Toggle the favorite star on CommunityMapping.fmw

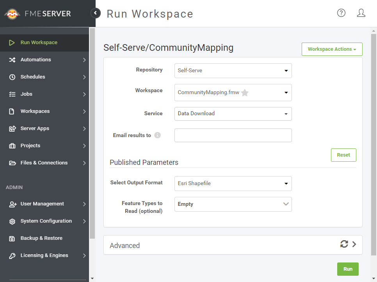click(245, 93)
